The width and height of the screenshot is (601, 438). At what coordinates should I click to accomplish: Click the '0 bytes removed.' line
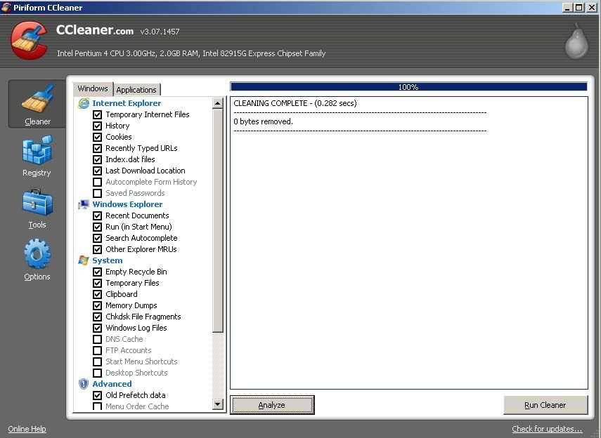coord(263,121)
